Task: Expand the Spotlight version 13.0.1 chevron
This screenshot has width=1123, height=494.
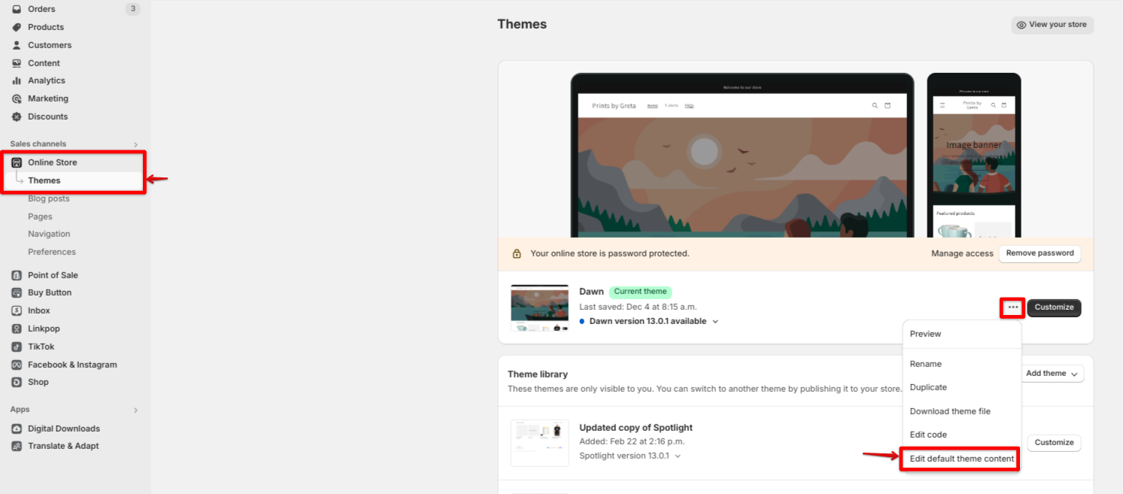Action: [678, 456]
